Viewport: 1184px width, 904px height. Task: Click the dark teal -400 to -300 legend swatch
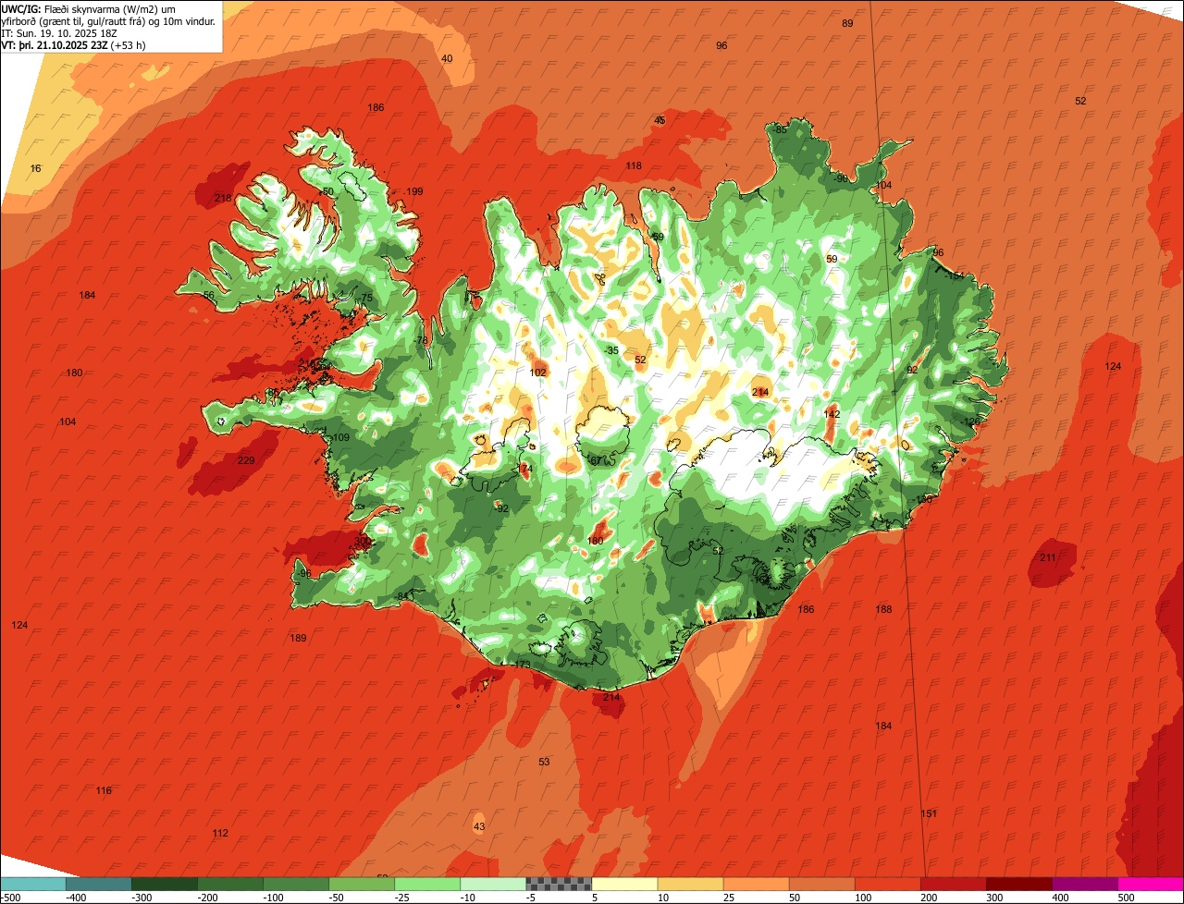(x=99, y=883)
